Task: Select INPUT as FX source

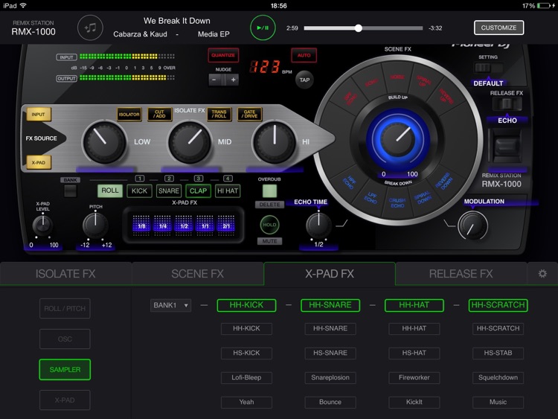Action: click(x=39, y=115)
